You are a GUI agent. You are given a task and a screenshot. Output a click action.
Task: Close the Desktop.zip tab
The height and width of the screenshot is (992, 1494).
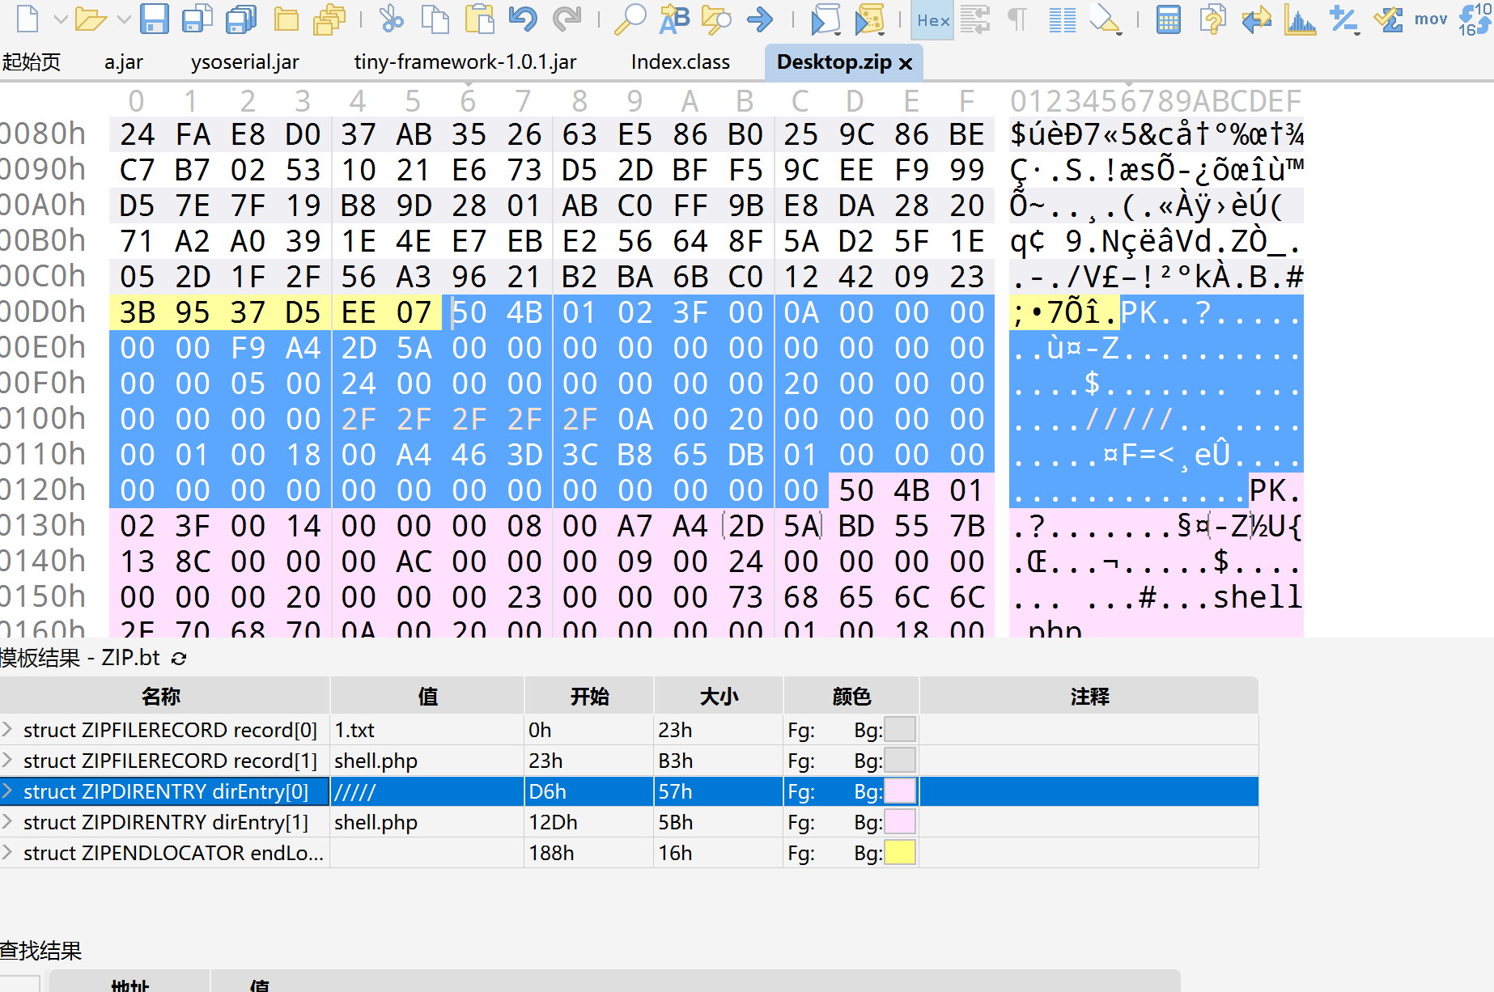click(906, 63)
